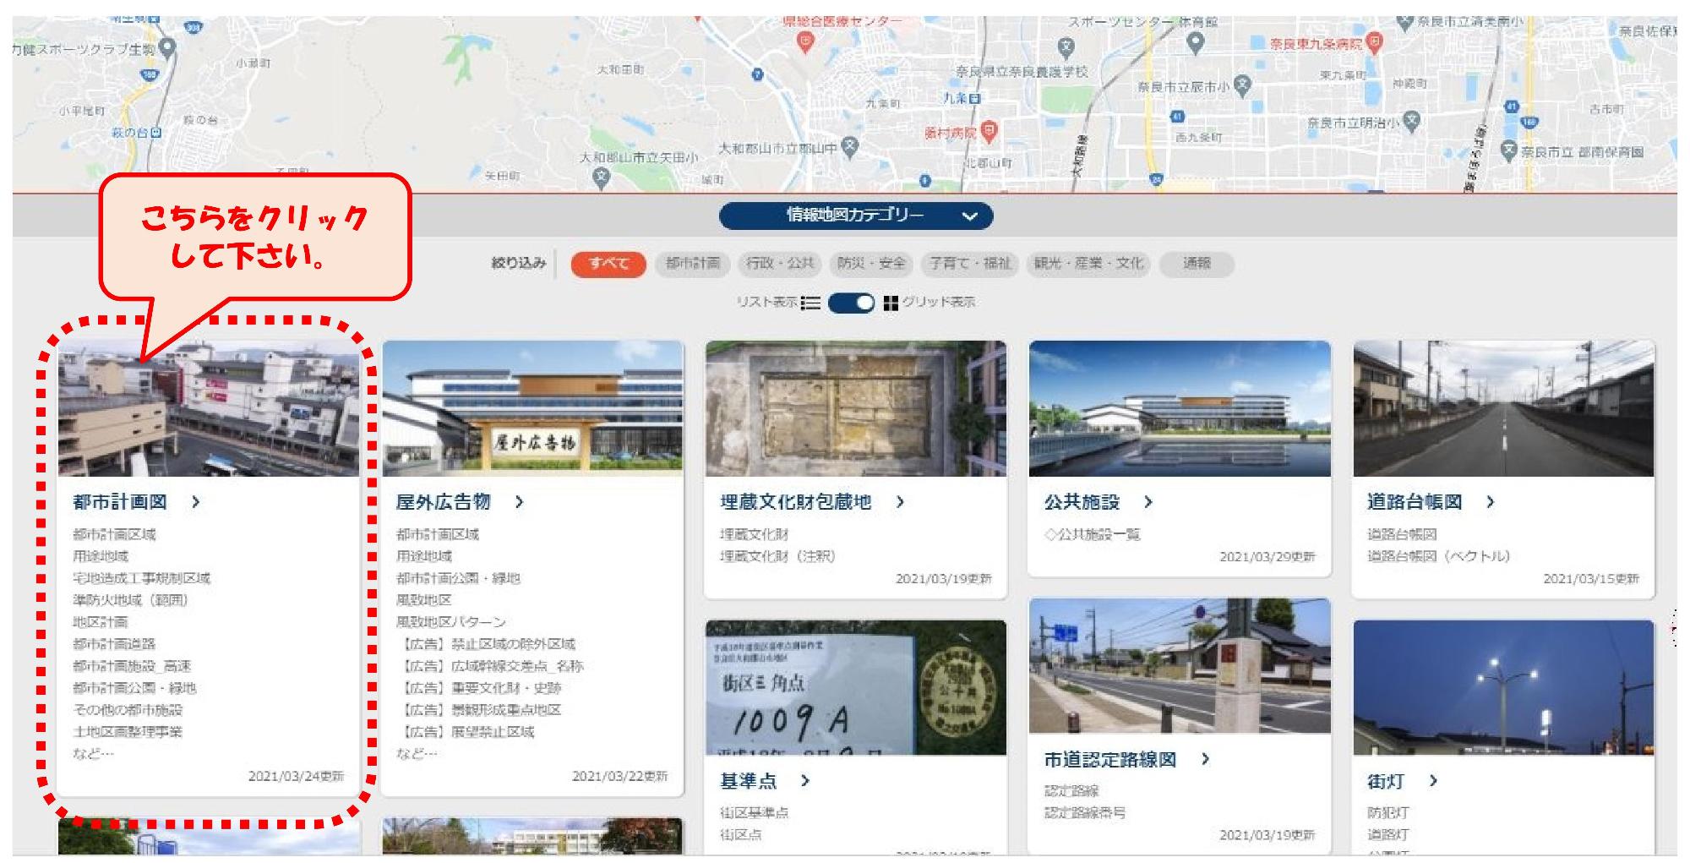Filter by 観光・産業・文化 category

pyautogui.click(x=1088, y=264)
